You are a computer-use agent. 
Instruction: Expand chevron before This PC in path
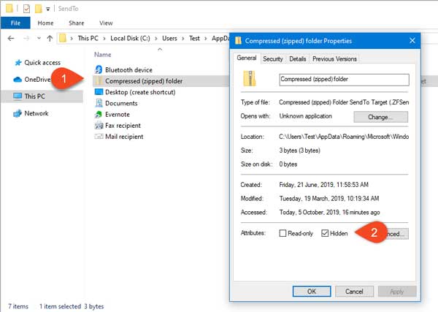coord(72,39)
